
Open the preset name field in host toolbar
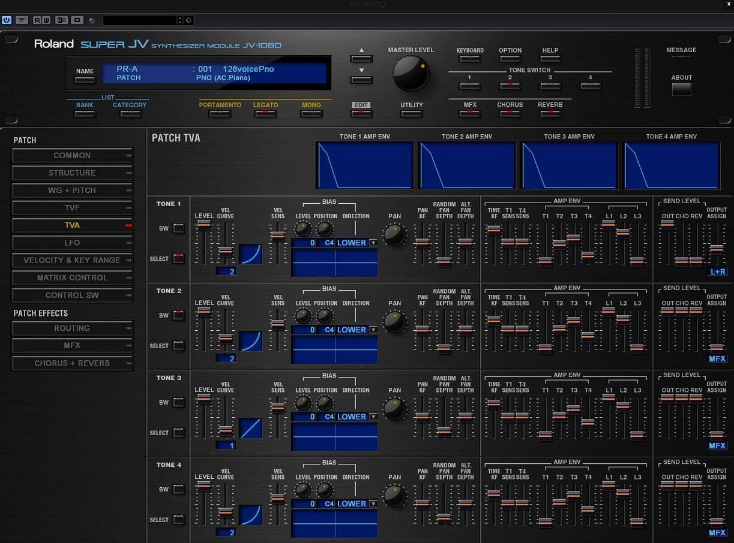tap(140, 20)
